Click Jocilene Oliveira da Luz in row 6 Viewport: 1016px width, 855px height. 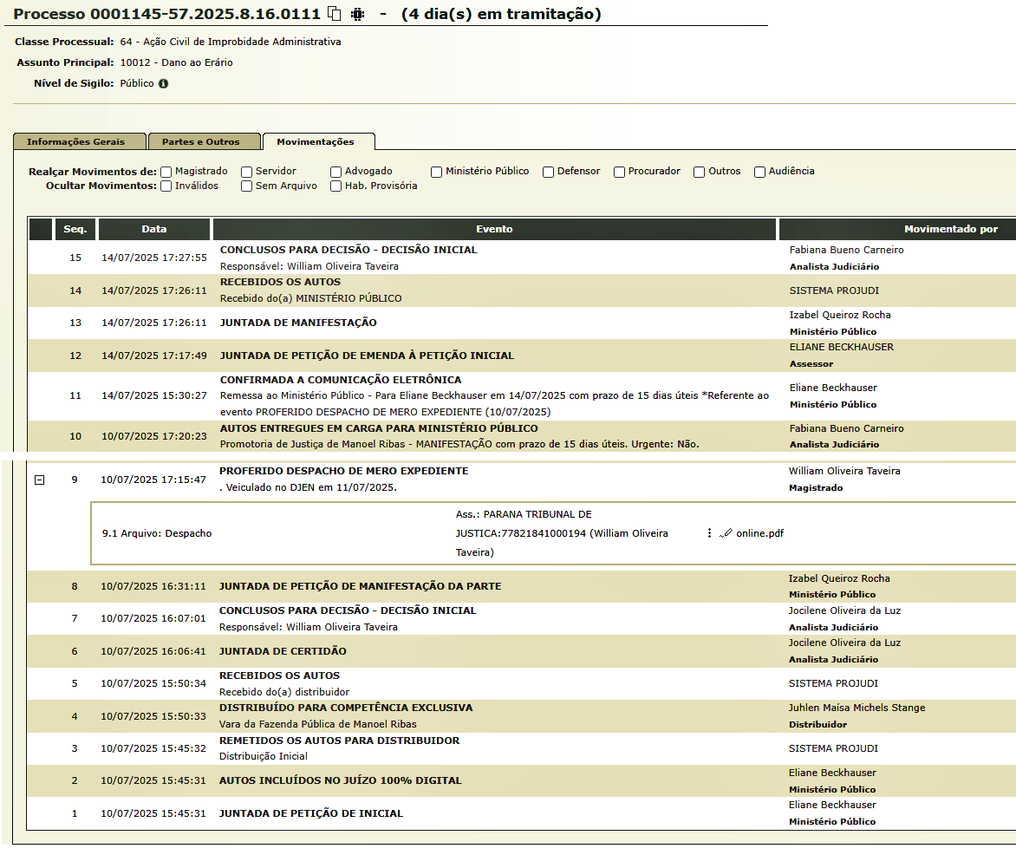[844, 643]
